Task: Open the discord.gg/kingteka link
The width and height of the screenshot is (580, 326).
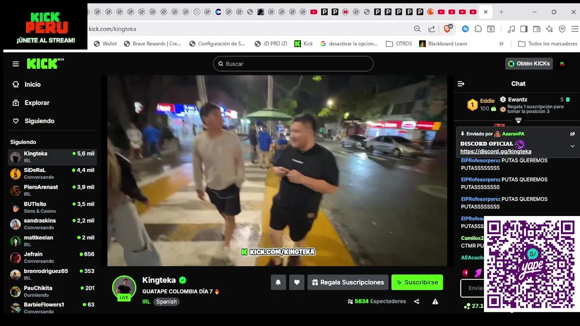Action: coord(496,152)
